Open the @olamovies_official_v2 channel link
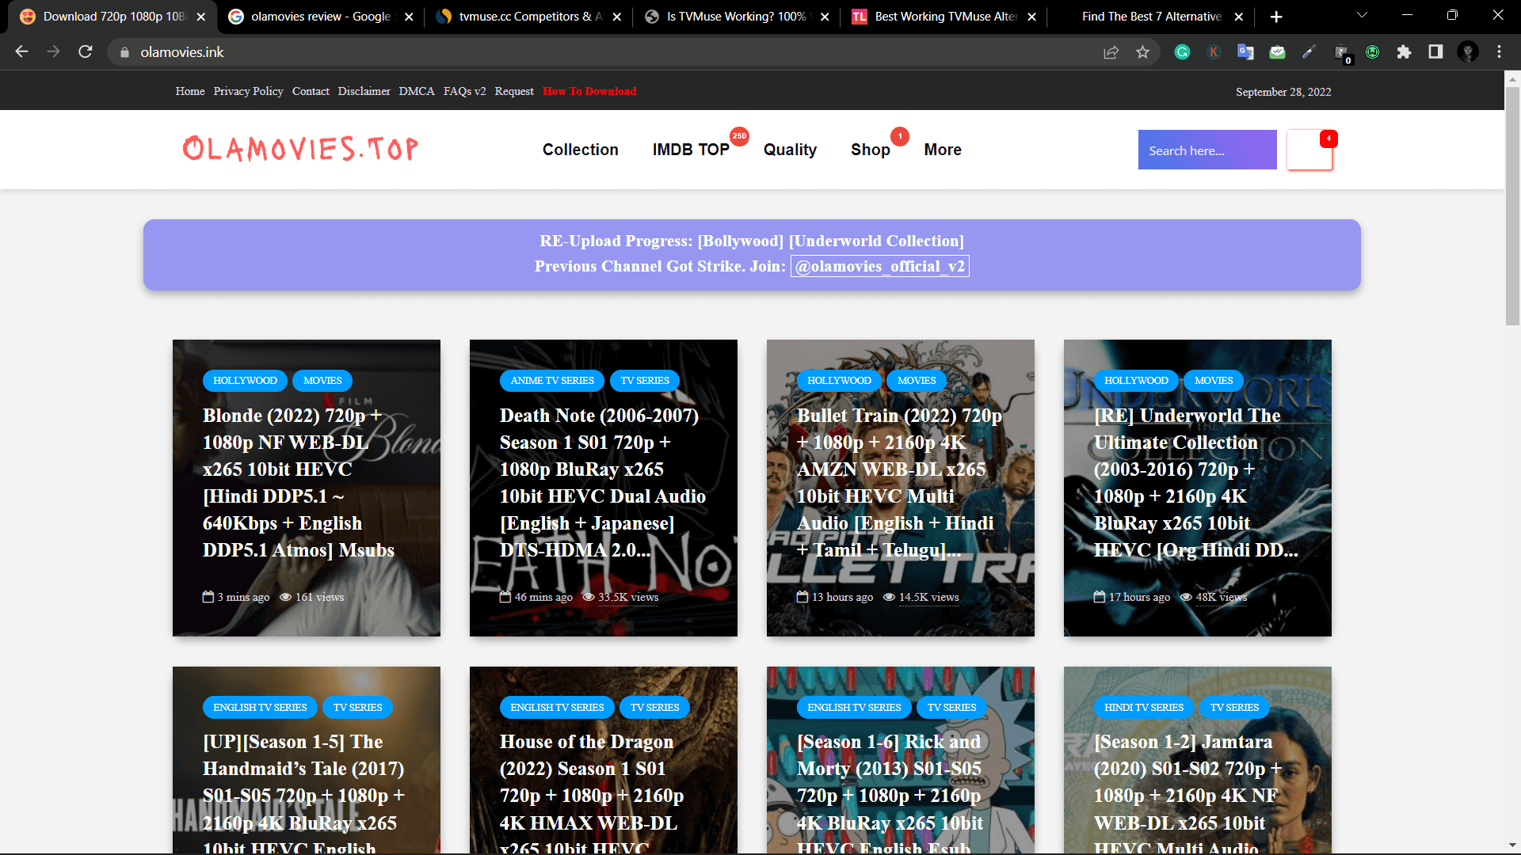This screenshot has width=1521, height=855. [879, 266]
